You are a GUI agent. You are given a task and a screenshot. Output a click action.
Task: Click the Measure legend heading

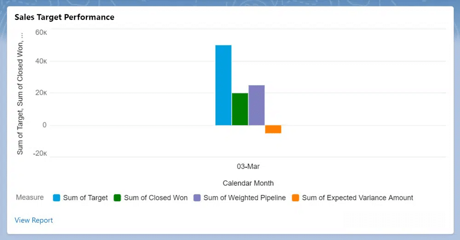[30, 197]
